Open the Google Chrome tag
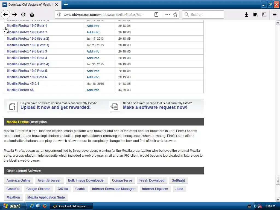 tap(38, 189)
